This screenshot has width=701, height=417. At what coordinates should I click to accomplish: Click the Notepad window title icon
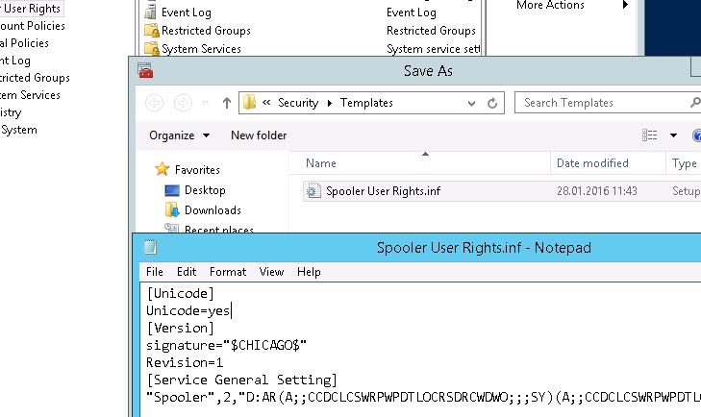150,247
